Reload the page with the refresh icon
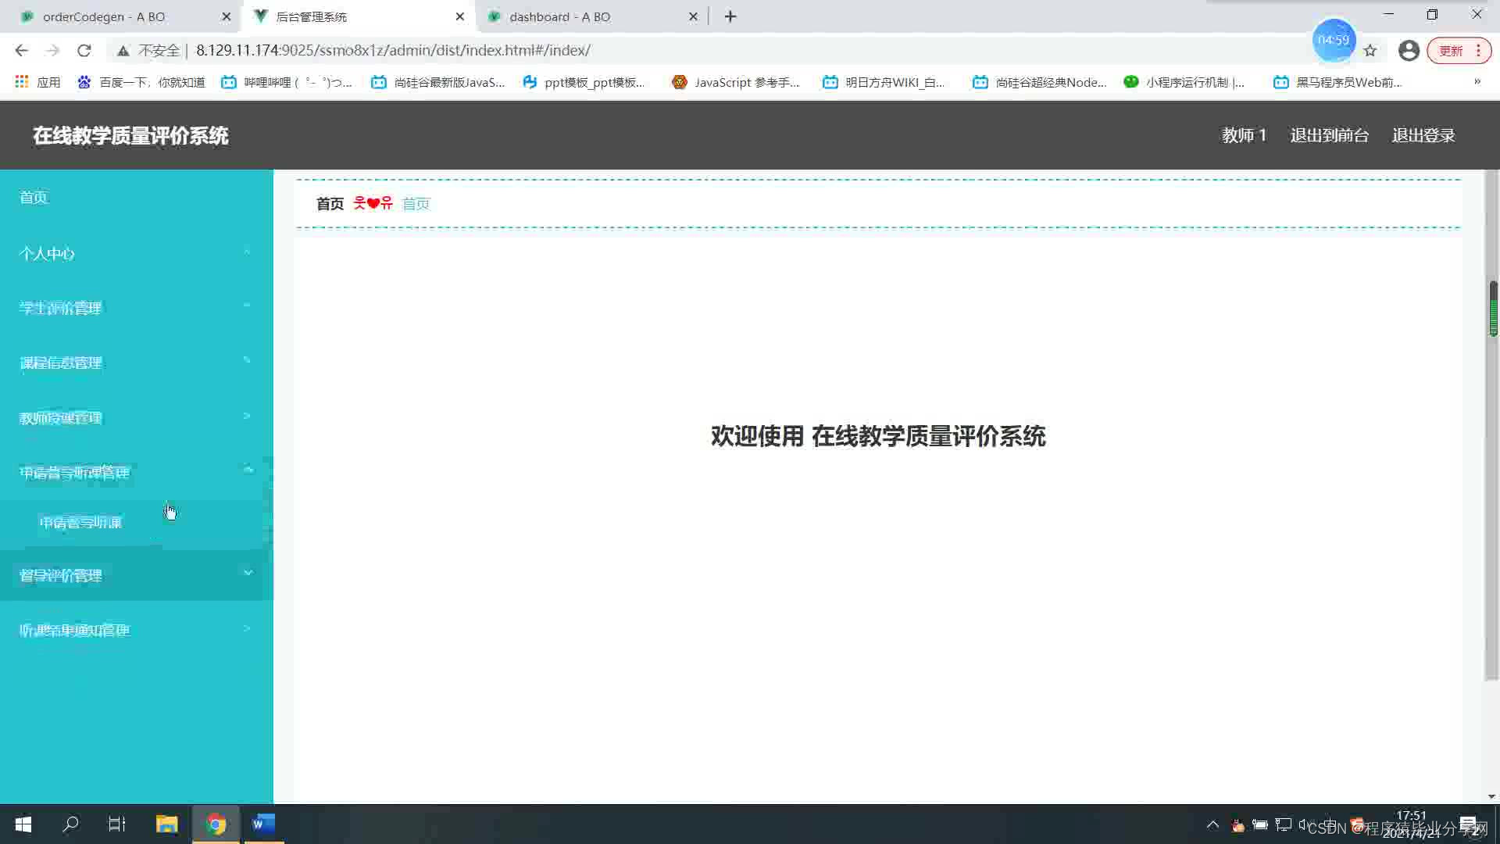The width and height of the screenshot is (1500, 844). coord(84,51)
